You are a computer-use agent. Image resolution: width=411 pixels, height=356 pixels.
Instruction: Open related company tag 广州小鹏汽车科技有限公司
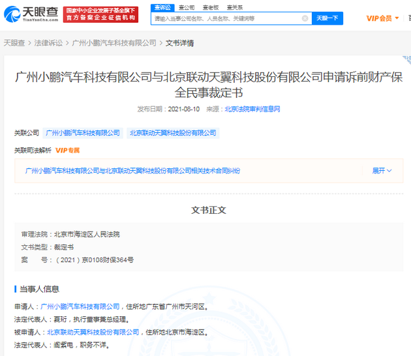(83, 133)
